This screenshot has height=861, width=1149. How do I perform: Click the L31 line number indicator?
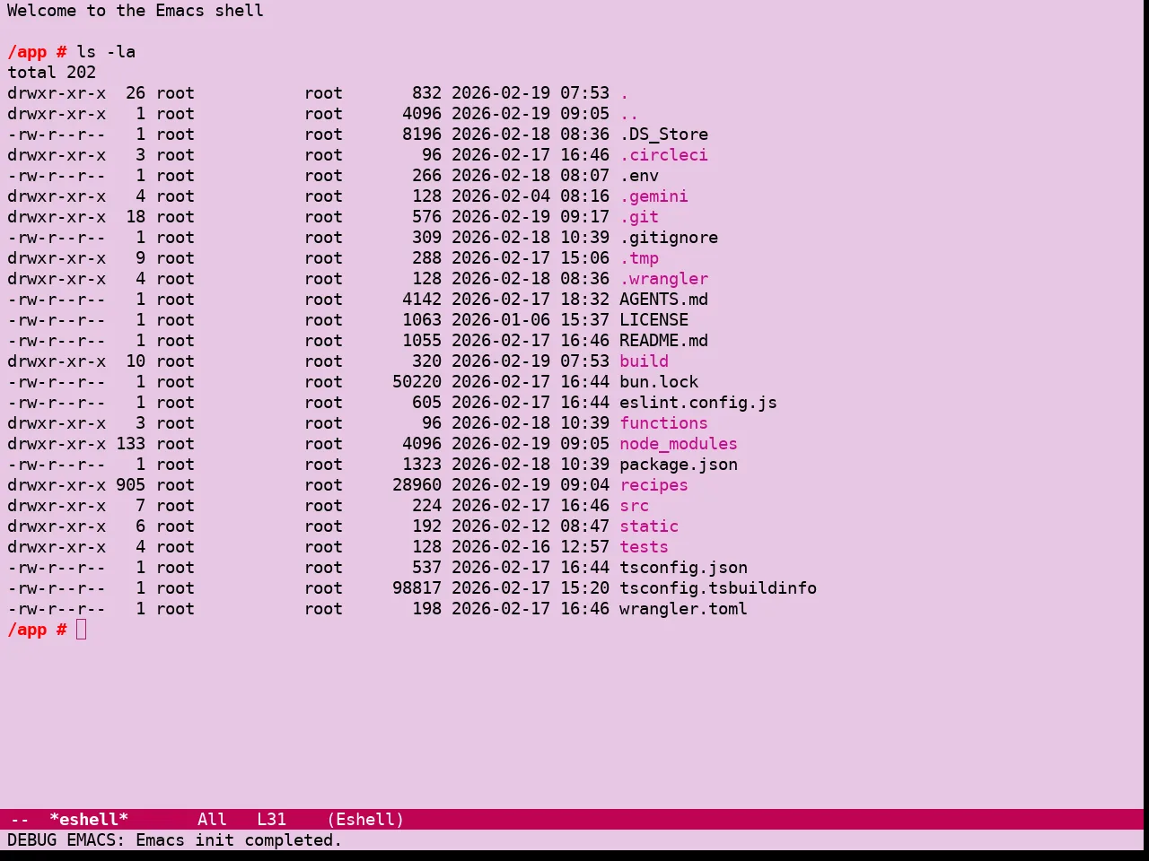tap(271, 820)
